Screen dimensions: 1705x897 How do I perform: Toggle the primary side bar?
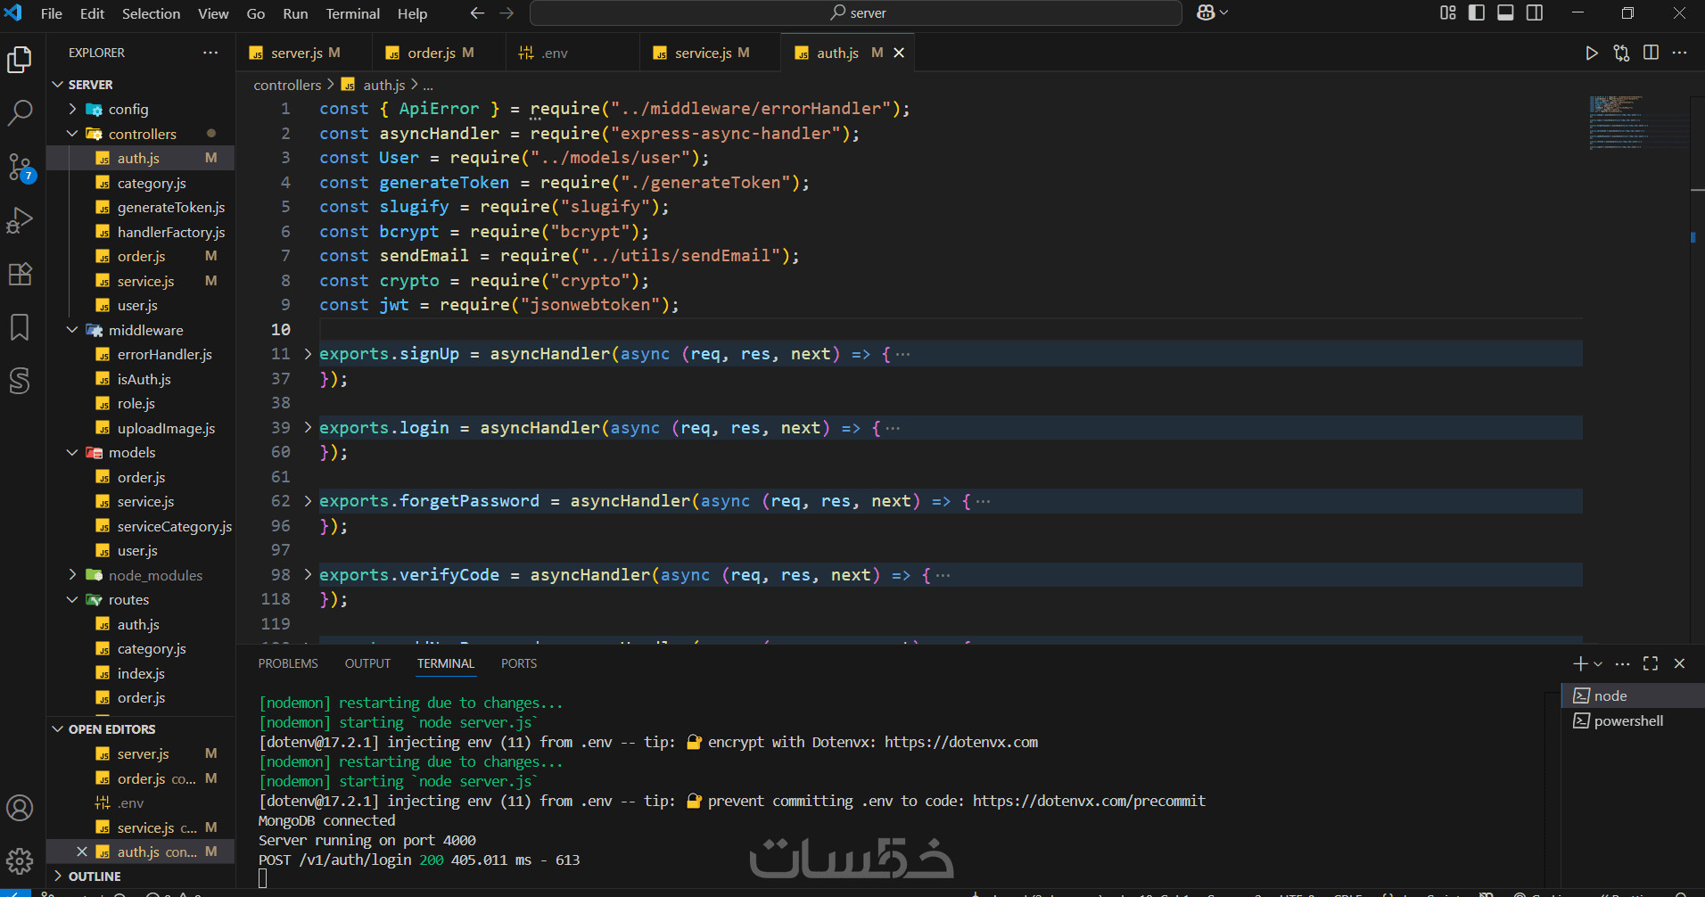tap(1477, 13)
